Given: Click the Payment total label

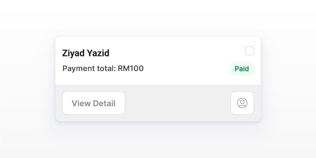Looking at the screenshot, I should click(x=89, y=68).
